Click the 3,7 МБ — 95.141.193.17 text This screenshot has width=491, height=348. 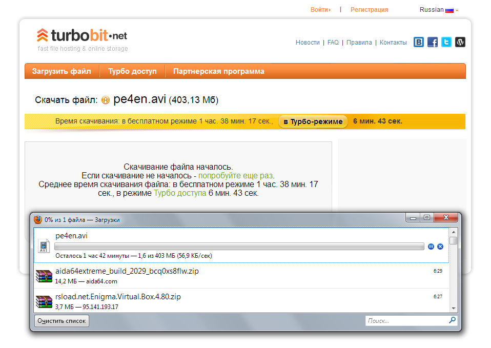pyautogui.click(x=87, y=307)
